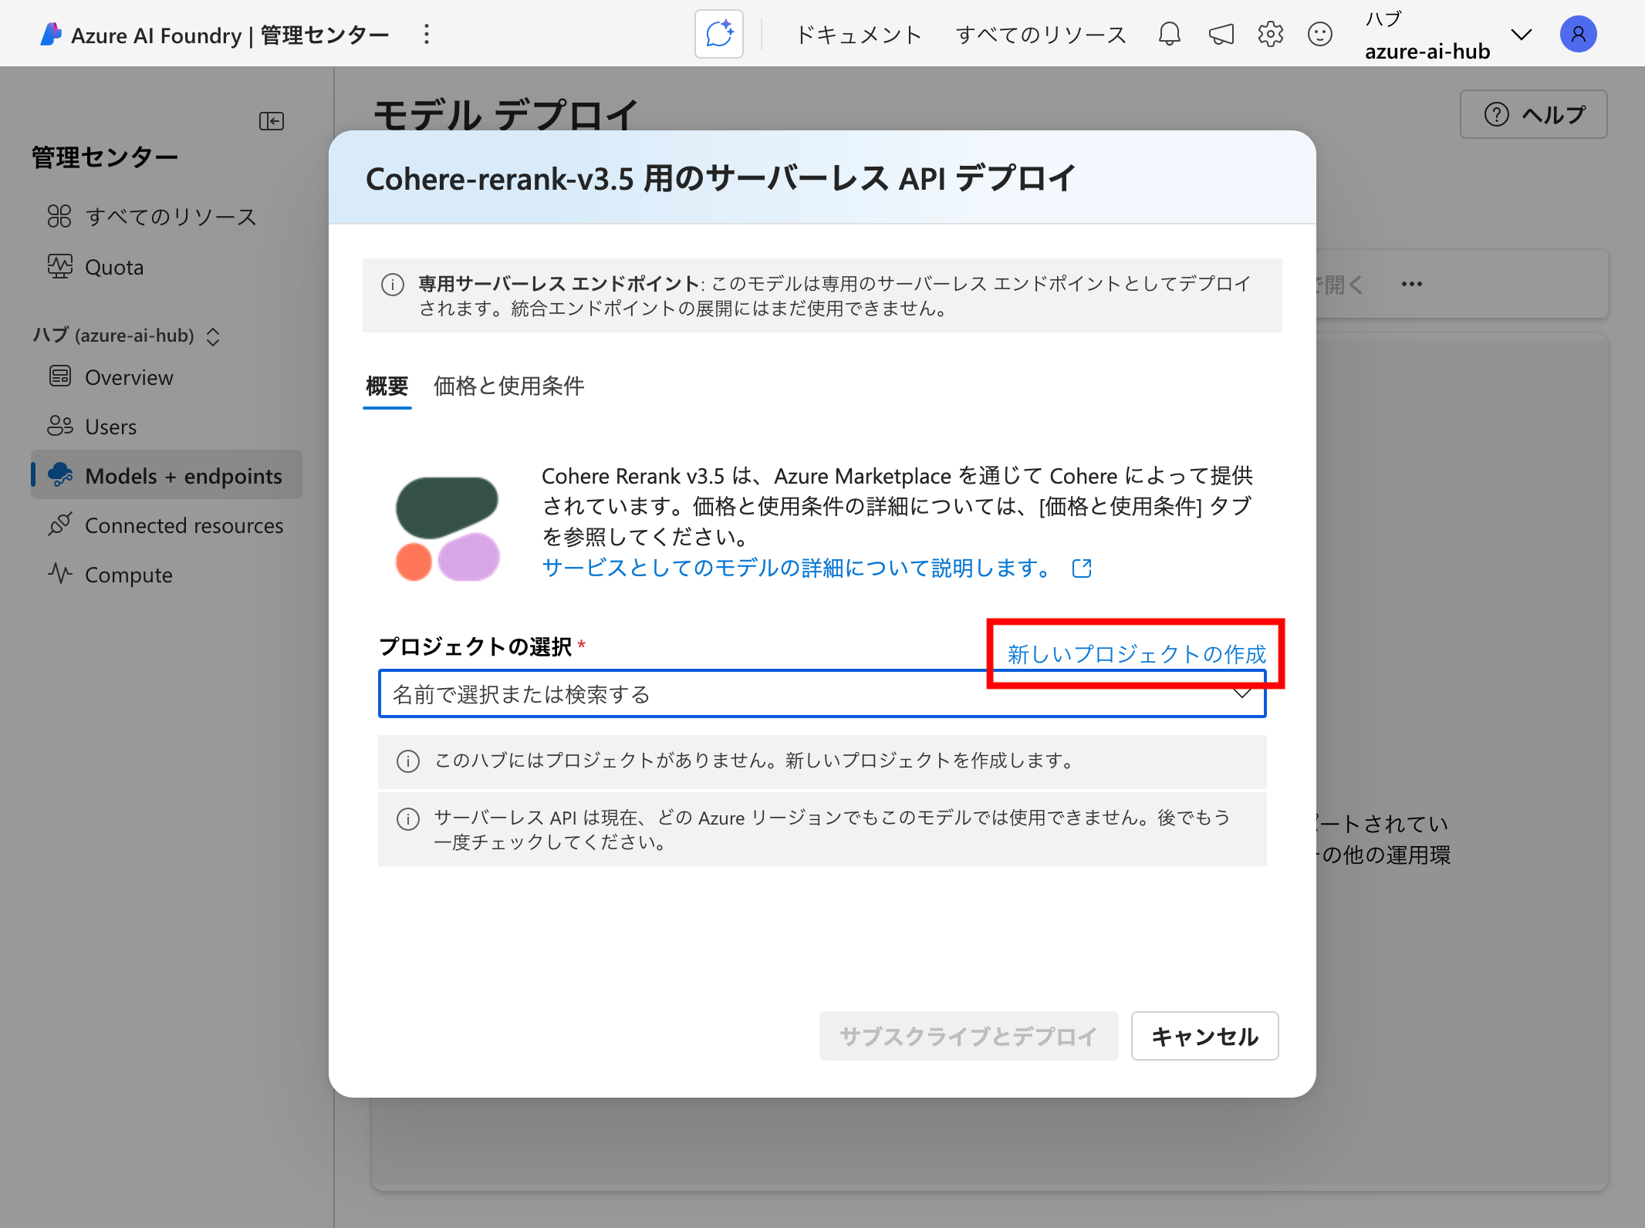Screen dimensions: 1645x1228
Task: Select the 概要 tab
Action: coord(387,386)
